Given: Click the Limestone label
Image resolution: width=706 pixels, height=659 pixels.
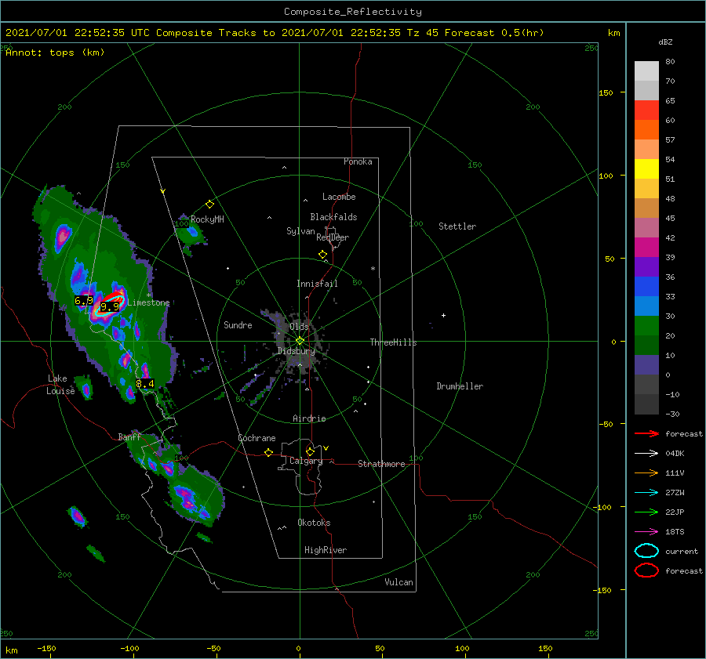Looking at the screenshot, I should [x=148, y=302].
